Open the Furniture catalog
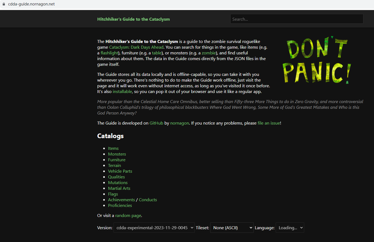374x242 pixels. [x=117, y=160]
